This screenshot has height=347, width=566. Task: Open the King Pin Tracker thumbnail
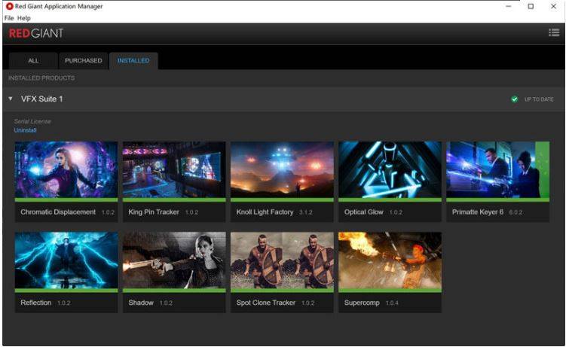[x=174, y=169]
